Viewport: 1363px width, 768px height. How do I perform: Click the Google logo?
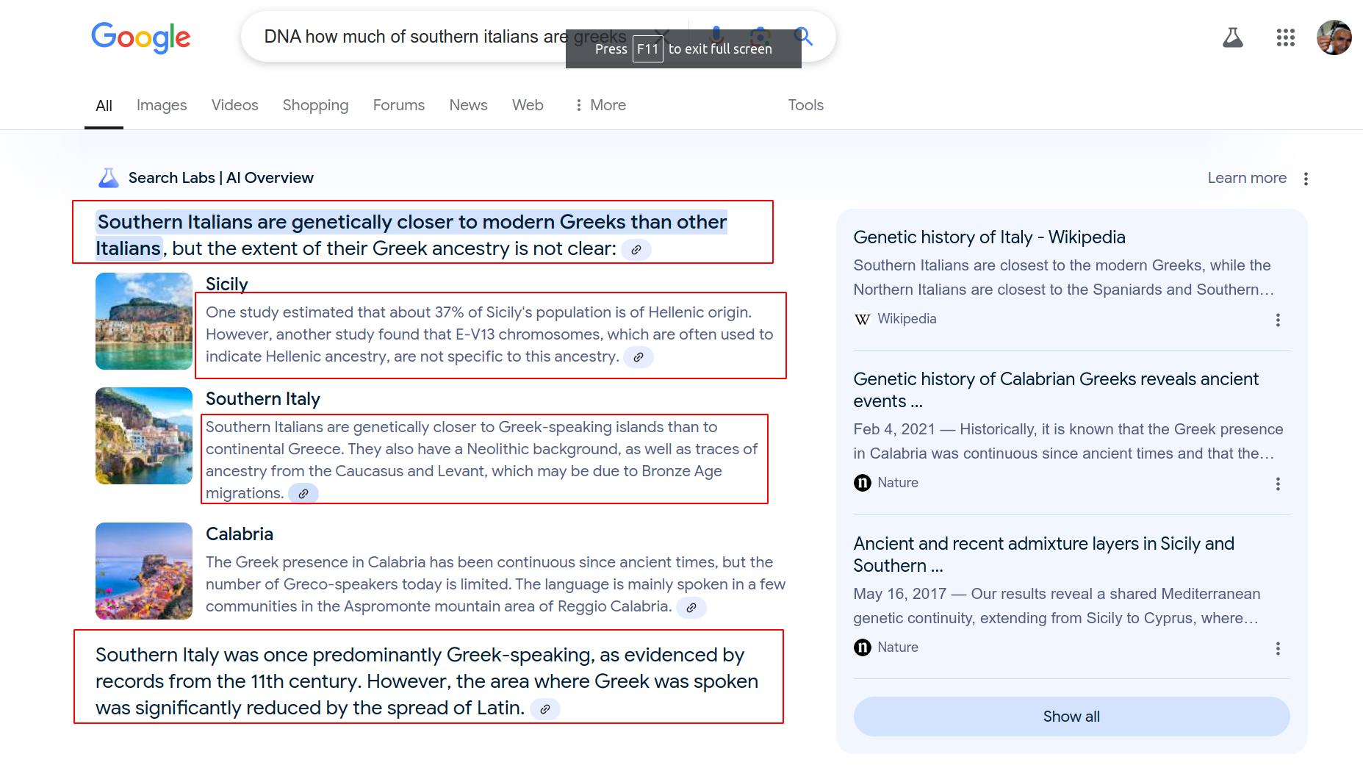pyautogui.click(x=140, y=37)
